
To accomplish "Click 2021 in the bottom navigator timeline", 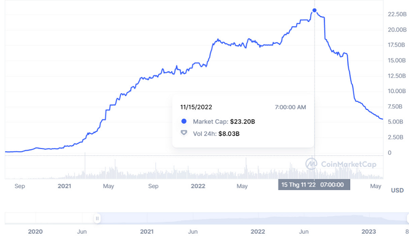I will point(147,231).
